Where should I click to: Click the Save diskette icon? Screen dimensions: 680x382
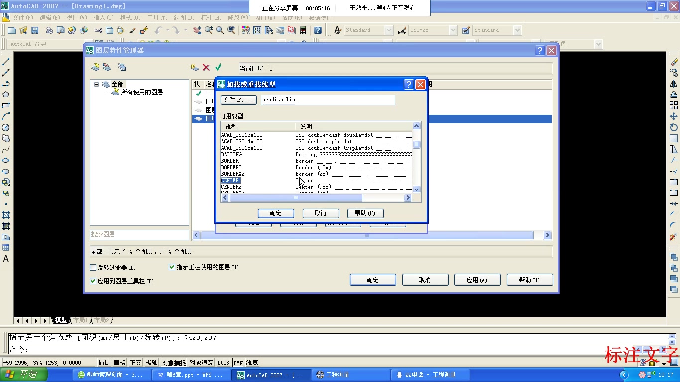pos(35,30)
